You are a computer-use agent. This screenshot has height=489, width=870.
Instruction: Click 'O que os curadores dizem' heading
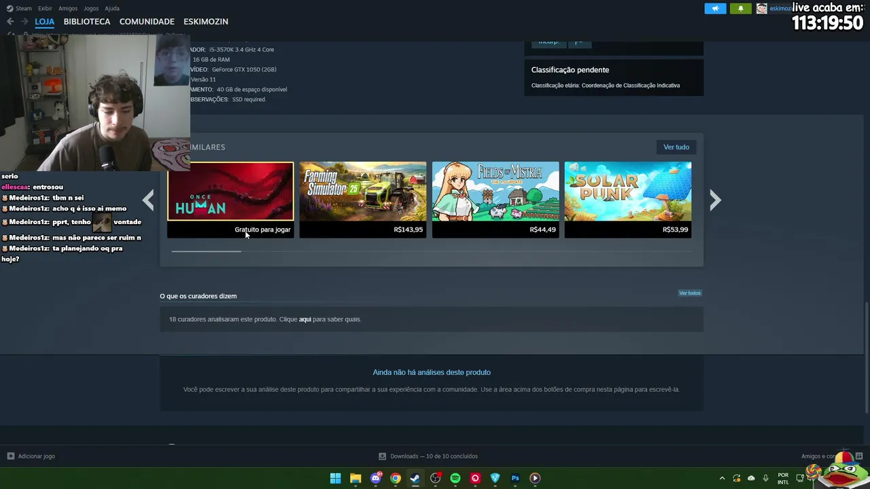[x=198, y=296]
